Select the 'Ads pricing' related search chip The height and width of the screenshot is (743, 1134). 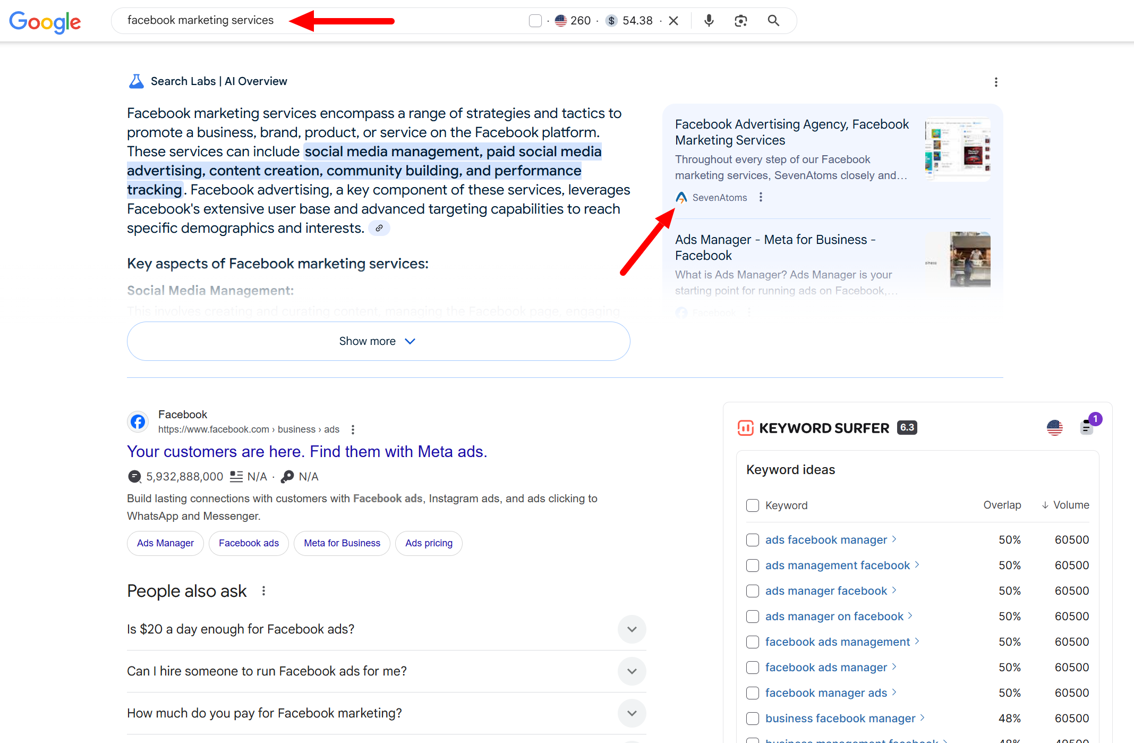[x=429, y=543]
